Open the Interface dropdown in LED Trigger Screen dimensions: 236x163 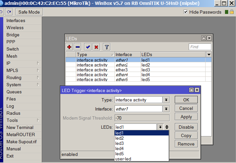click(166, 109)
